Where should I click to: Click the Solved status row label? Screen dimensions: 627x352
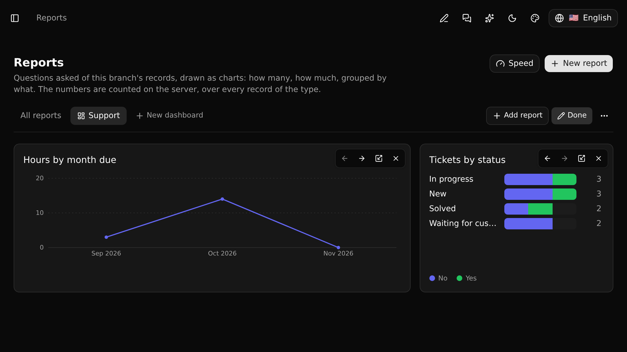point(442,209)
